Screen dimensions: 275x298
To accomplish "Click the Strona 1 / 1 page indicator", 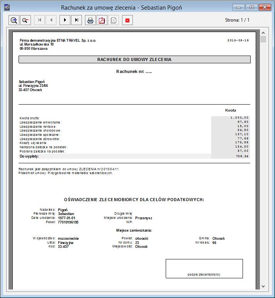I will pos(237,20).
